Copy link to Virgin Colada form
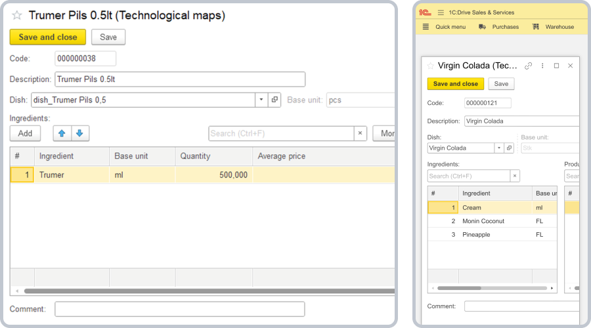The width and height of the screenshot is (591, 328). pos(528,66)
